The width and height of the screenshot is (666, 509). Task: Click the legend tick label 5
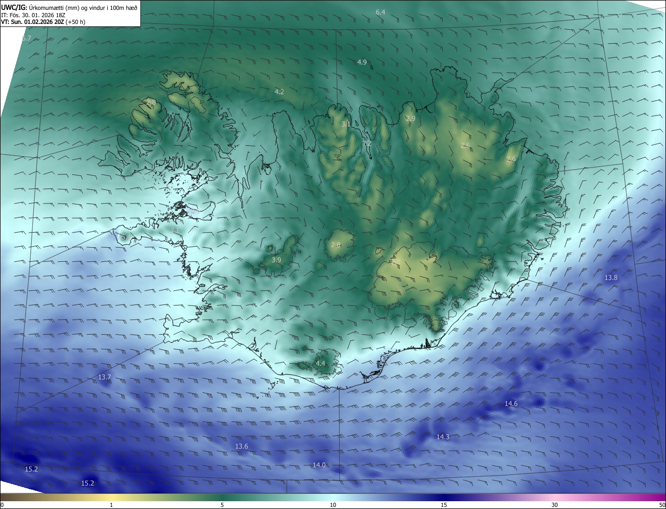click(222, 505)
